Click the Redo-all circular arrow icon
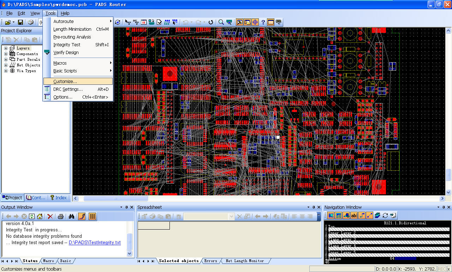The image size is (452, 272). coord(211,22)
